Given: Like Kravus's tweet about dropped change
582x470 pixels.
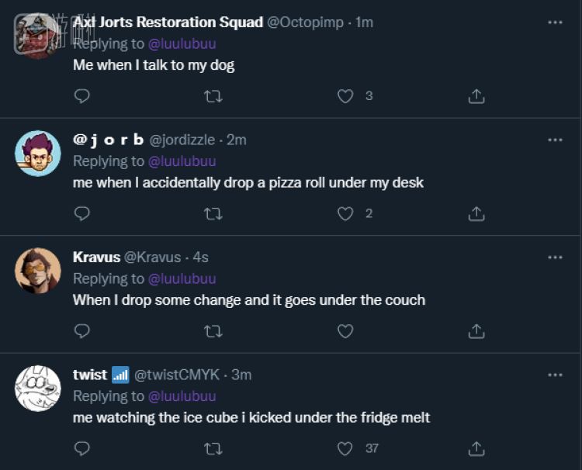Looking at the screenshot, I should (345, 331).
